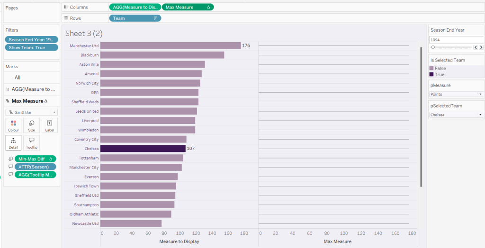
Task: Click the Max Measure pill in Columns
Action: click(187, 7)
